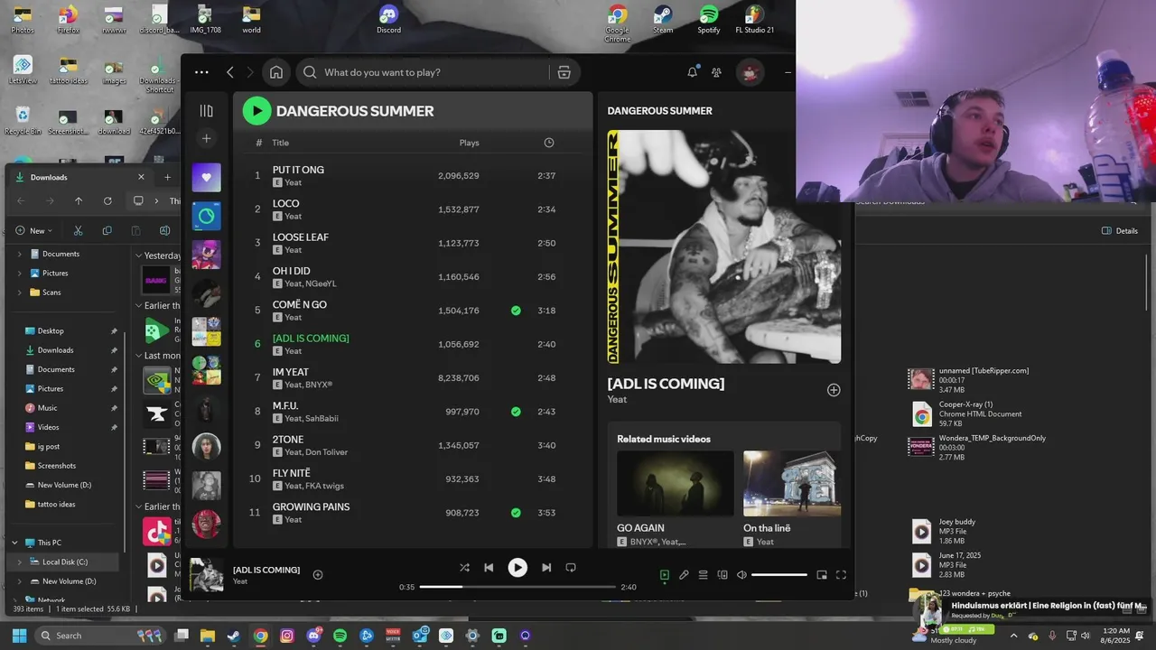Remove COMĒ N GO from library via the green check

[516, 311]
